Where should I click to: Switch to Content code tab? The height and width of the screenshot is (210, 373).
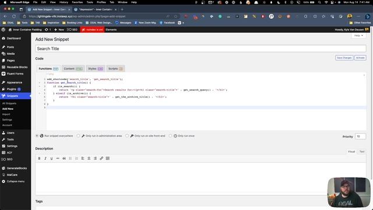(73, 69)
